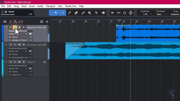Screen dimensions: 180x101
Task: Open the track list icon
Action: 5,22
